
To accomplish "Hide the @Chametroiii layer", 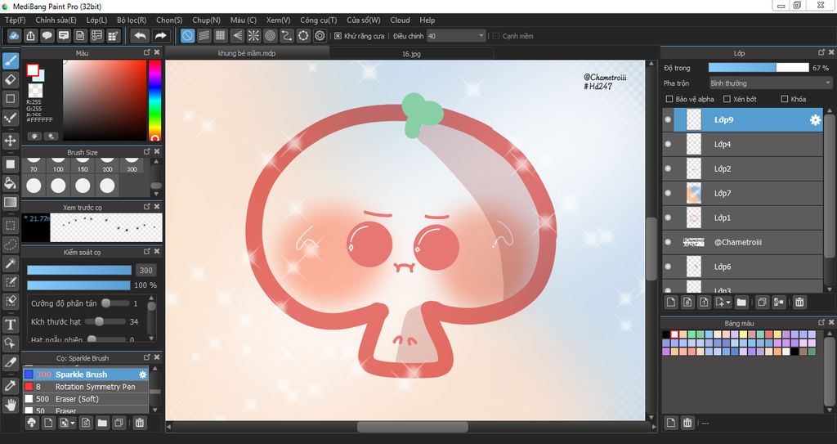I will click(668, 242).
